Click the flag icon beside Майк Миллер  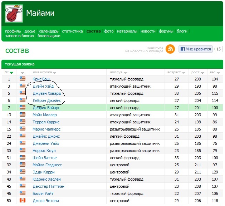(23, 115)
